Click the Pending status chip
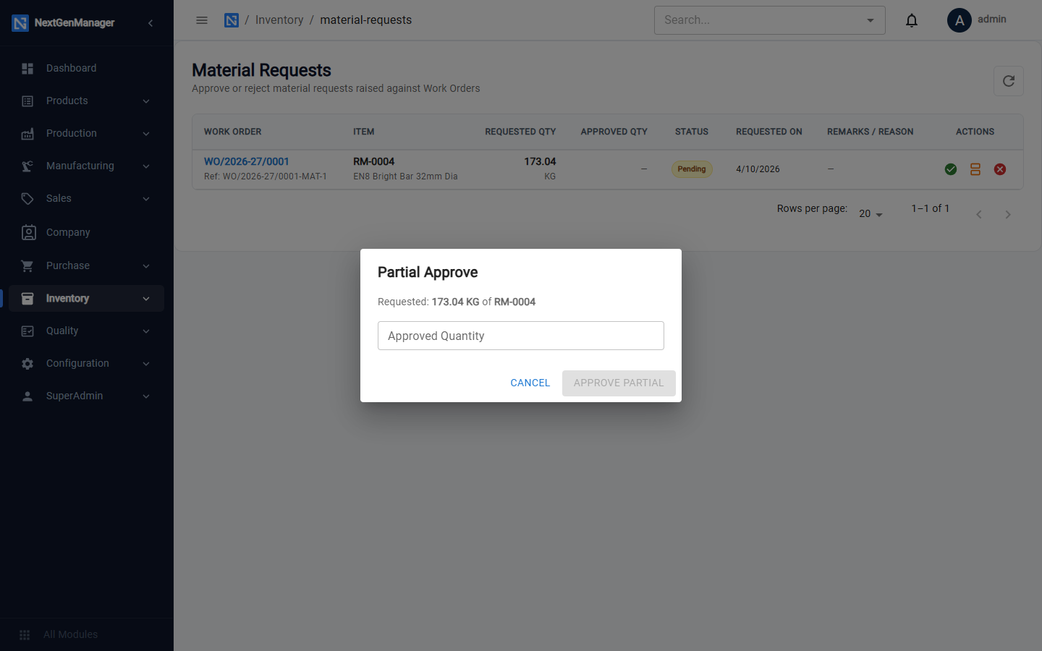Screen dimensions: 1042x651 [692, 169]
